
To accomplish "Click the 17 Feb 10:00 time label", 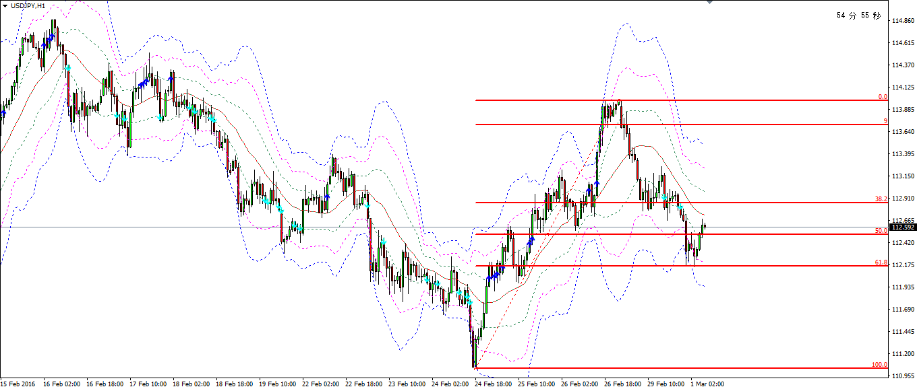I will tap(148, 384).
